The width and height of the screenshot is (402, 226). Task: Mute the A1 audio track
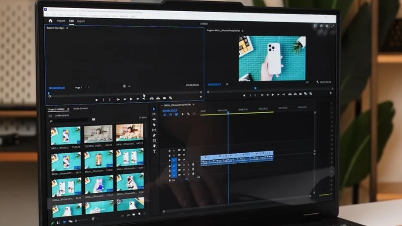[x=184, y=165]
